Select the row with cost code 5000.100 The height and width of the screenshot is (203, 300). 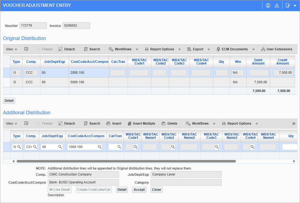pos(149,82)
